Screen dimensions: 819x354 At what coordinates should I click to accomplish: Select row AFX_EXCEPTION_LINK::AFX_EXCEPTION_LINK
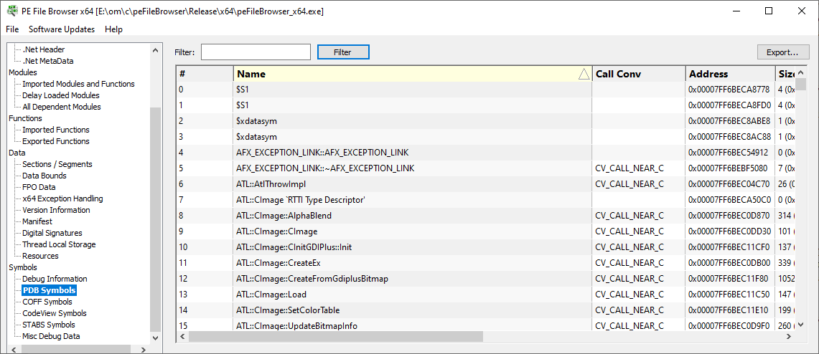click(x=486, y=153)
